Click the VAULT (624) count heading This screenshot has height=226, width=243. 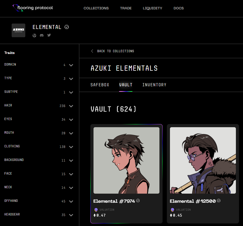click(113, 109)
